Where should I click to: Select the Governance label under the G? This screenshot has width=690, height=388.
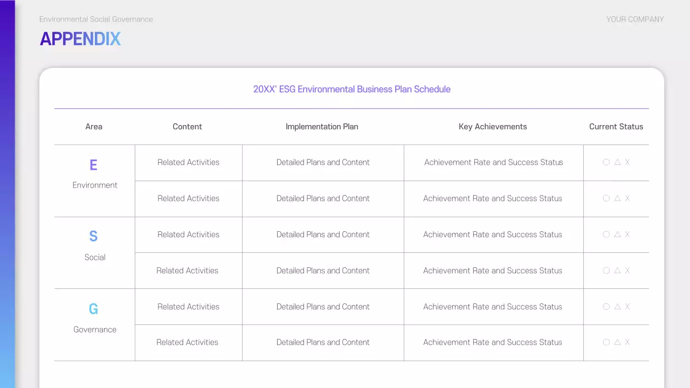pyautogui.click(x=95, y=329)
